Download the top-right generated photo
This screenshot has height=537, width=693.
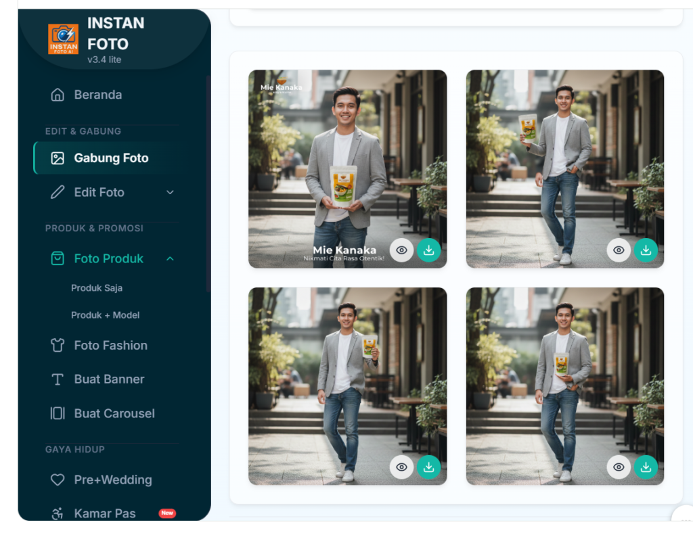[646, 250]
